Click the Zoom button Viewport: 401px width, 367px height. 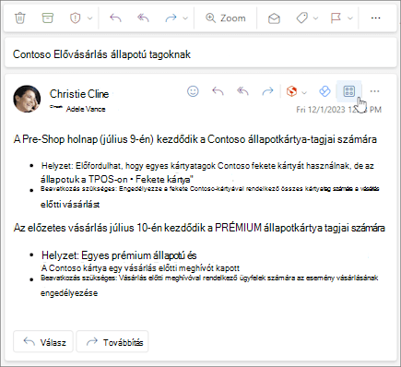226,18
